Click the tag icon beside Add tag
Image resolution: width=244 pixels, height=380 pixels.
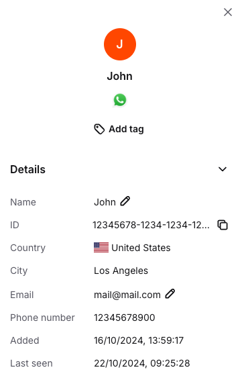[99, 129]
